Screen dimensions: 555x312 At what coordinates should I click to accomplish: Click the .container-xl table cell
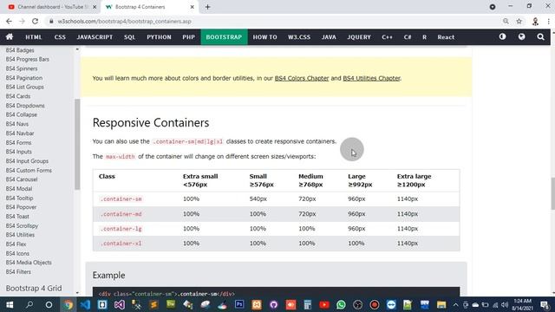pos(121,244)
